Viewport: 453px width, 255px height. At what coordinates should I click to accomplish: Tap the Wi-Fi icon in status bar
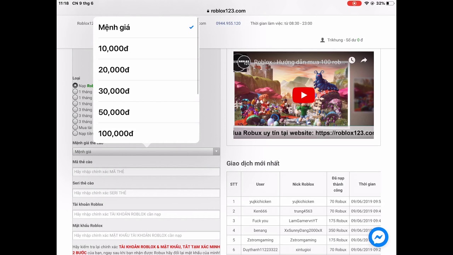[367, 3]
